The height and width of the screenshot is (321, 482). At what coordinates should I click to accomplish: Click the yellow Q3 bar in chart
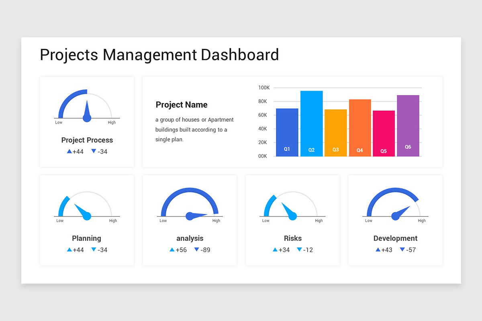[x=335, y=133]
